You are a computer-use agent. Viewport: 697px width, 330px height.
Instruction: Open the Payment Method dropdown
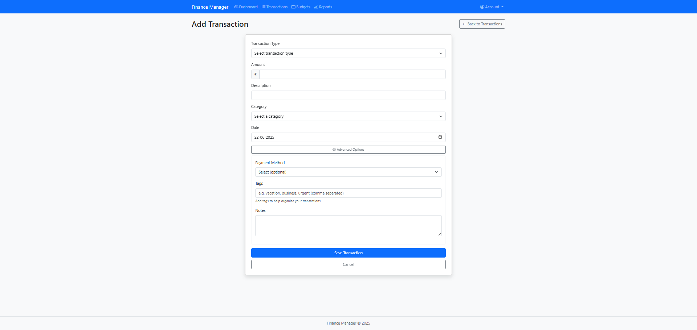[348, 172]
